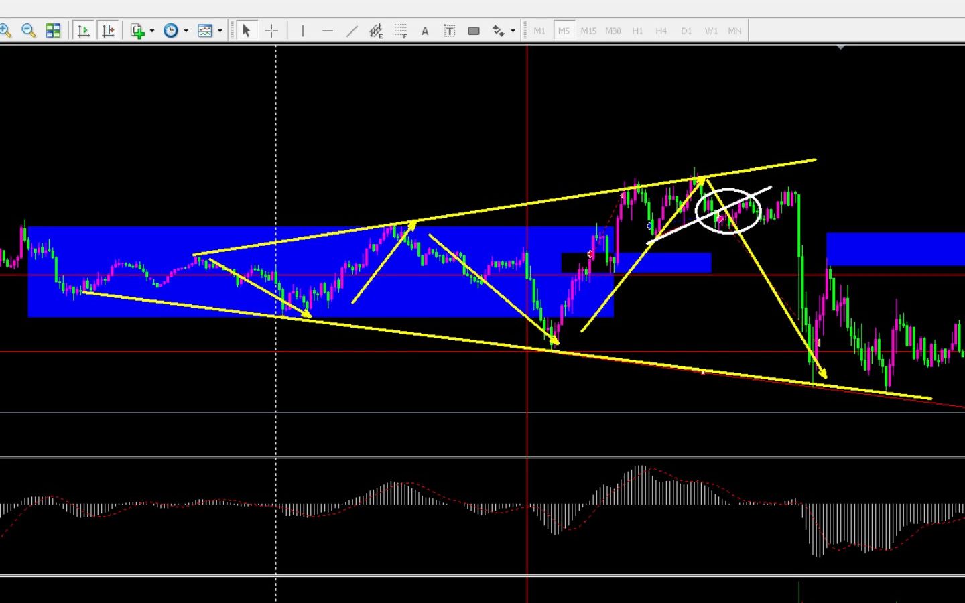Image resolution: width=965 pixels, height=603 pixels.
Task: Click the chart shift triangle marker
Action: (x=840, y=48)
